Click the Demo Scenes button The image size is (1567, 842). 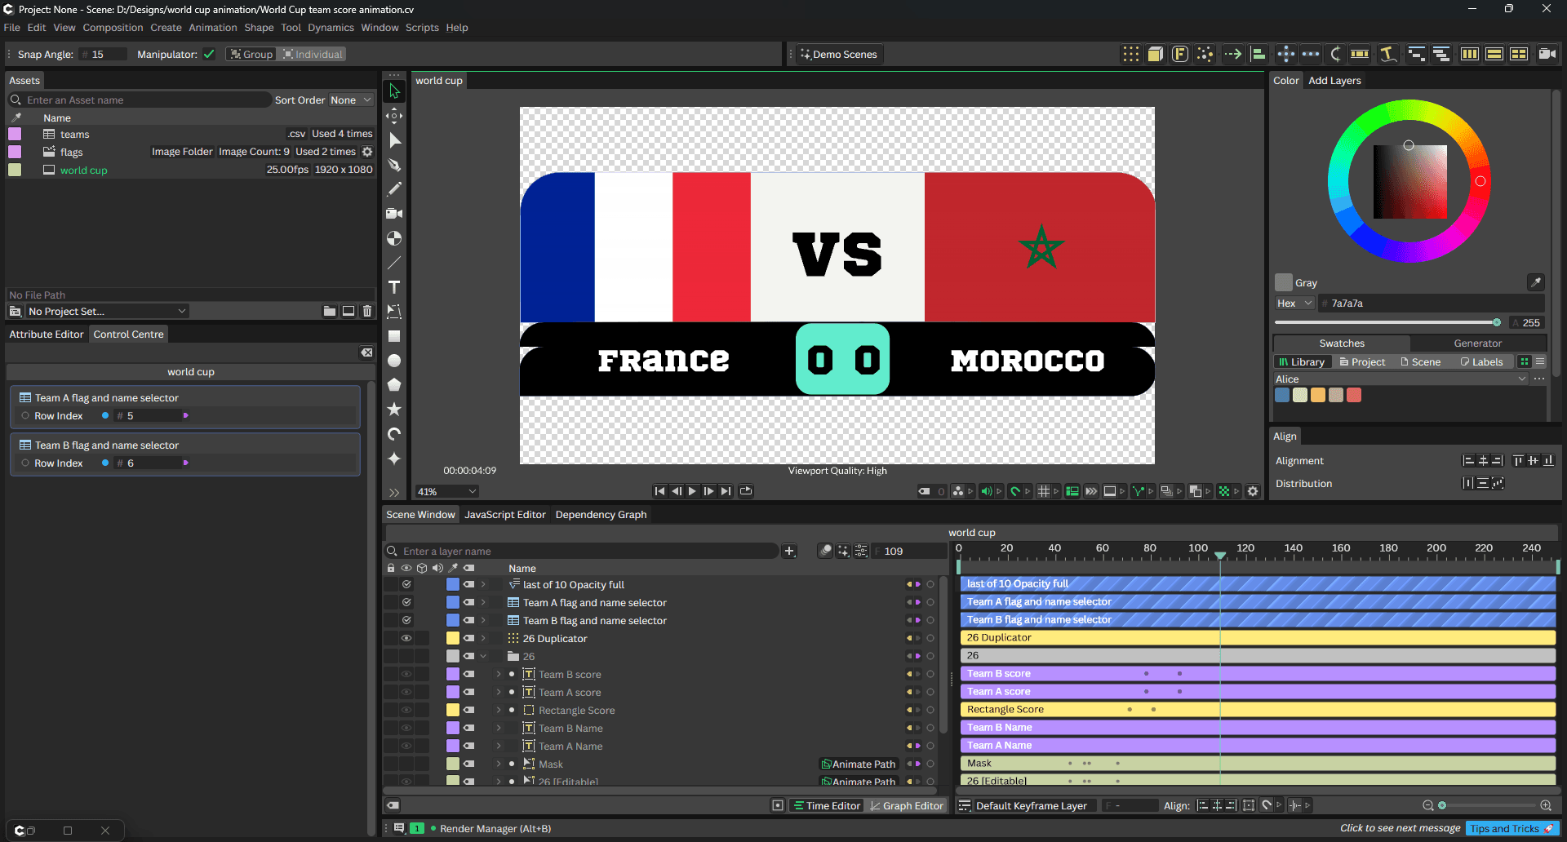[x=838, y=54]
